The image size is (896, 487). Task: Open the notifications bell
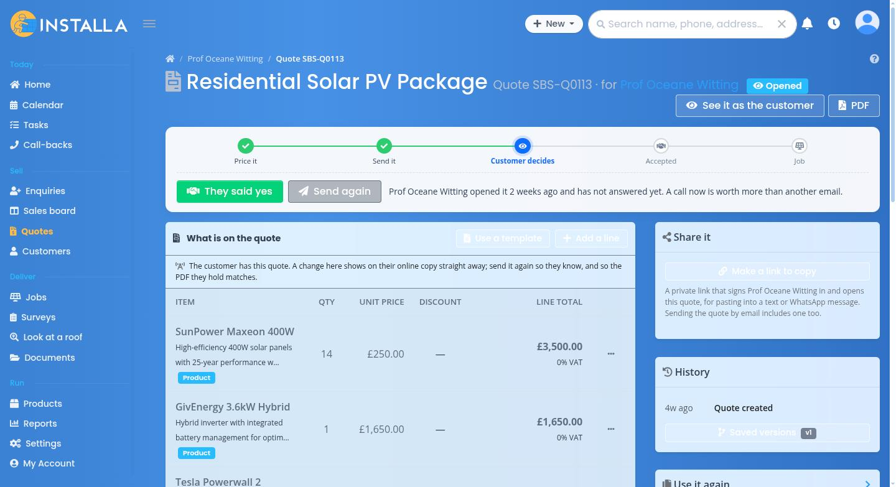pyautogui.click(x=807, y=24)
